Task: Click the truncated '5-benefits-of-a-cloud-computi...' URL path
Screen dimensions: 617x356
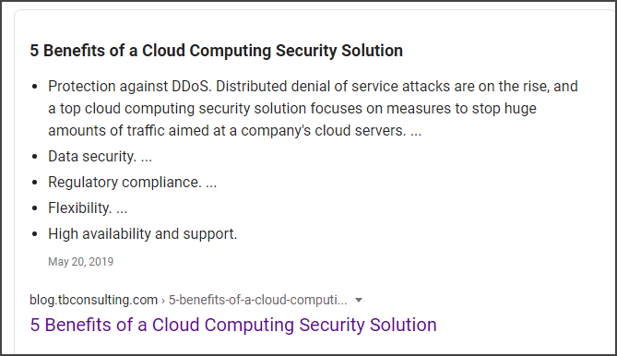Action: coord(257,300)
